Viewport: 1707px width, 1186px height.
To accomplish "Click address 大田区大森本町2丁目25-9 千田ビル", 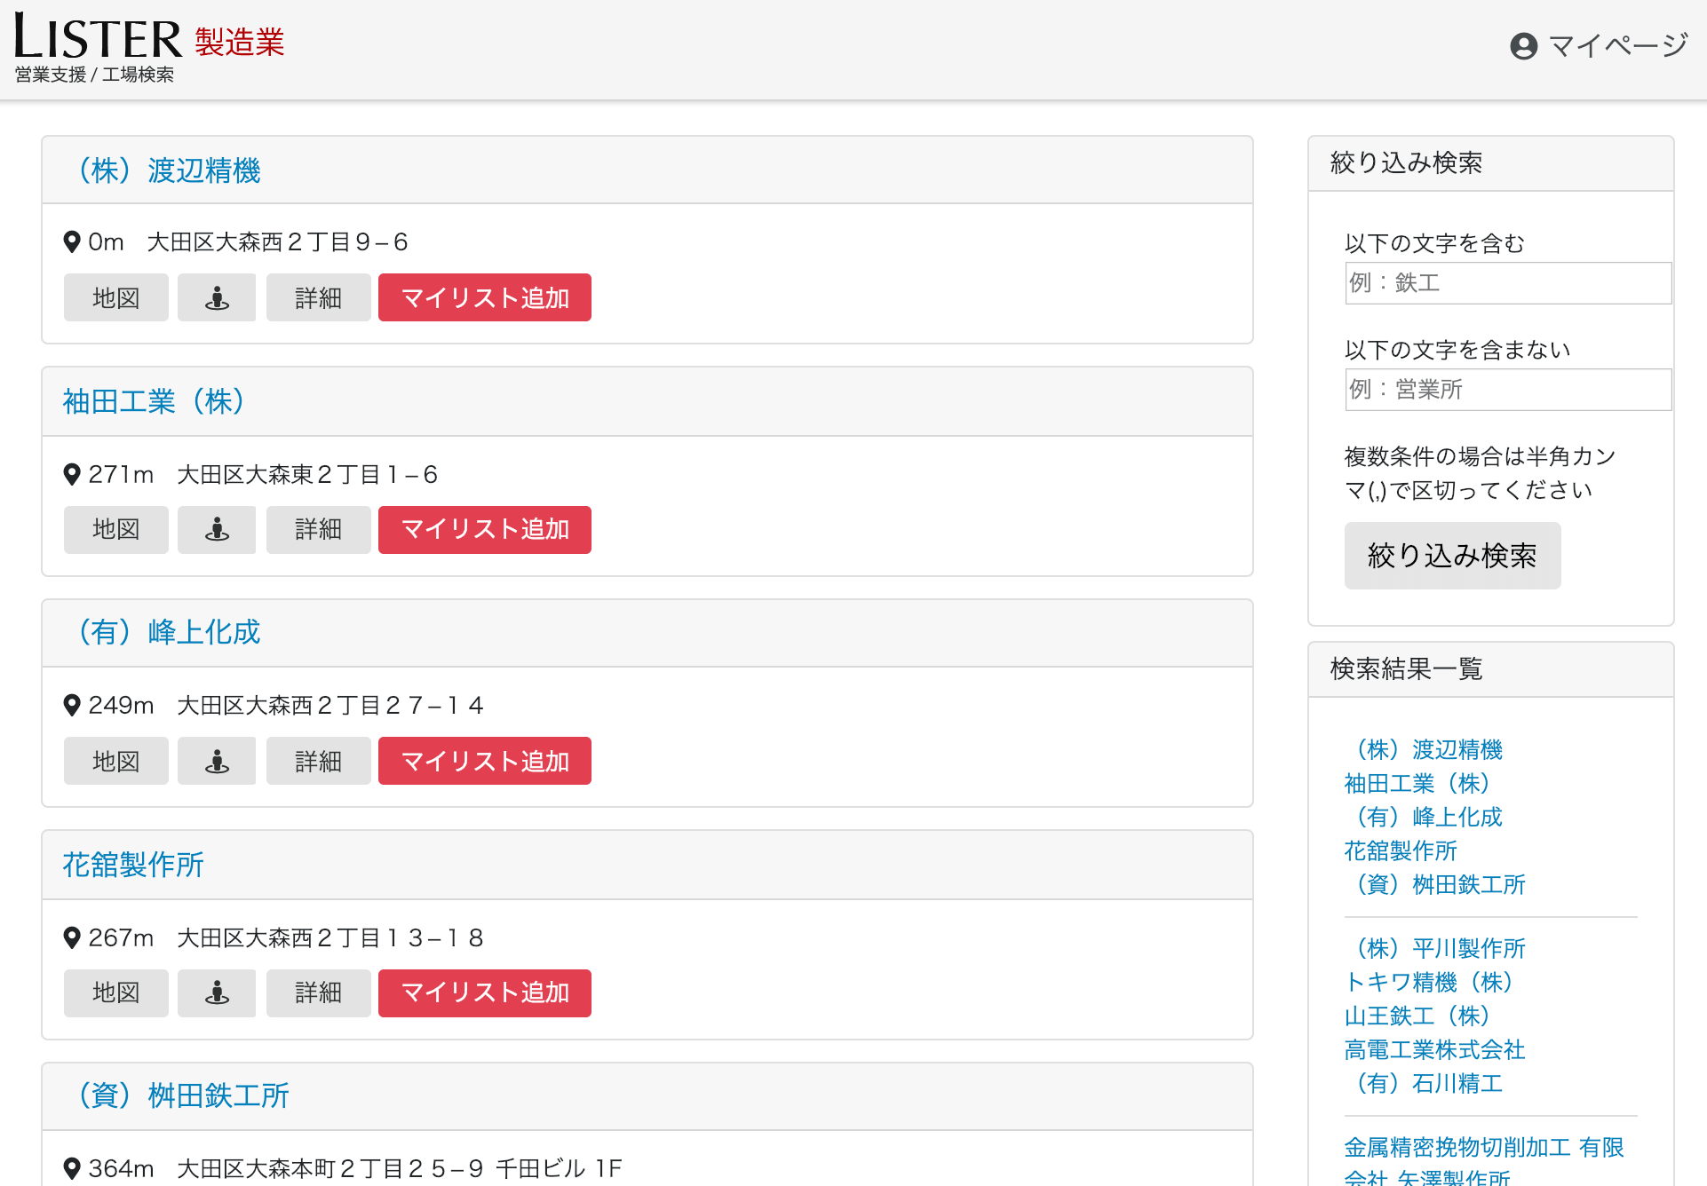I will coord(400,1169).
